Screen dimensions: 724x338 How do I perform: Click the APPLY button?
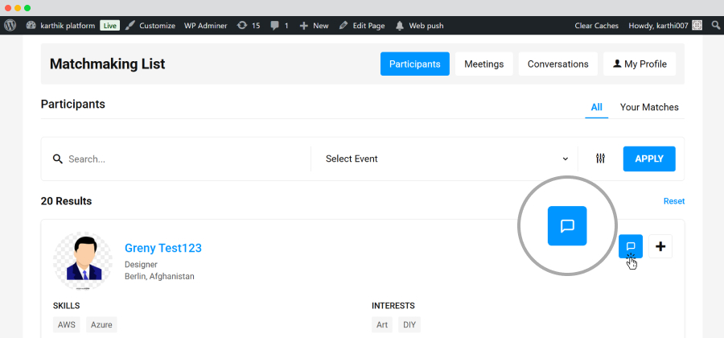[649, 159]
